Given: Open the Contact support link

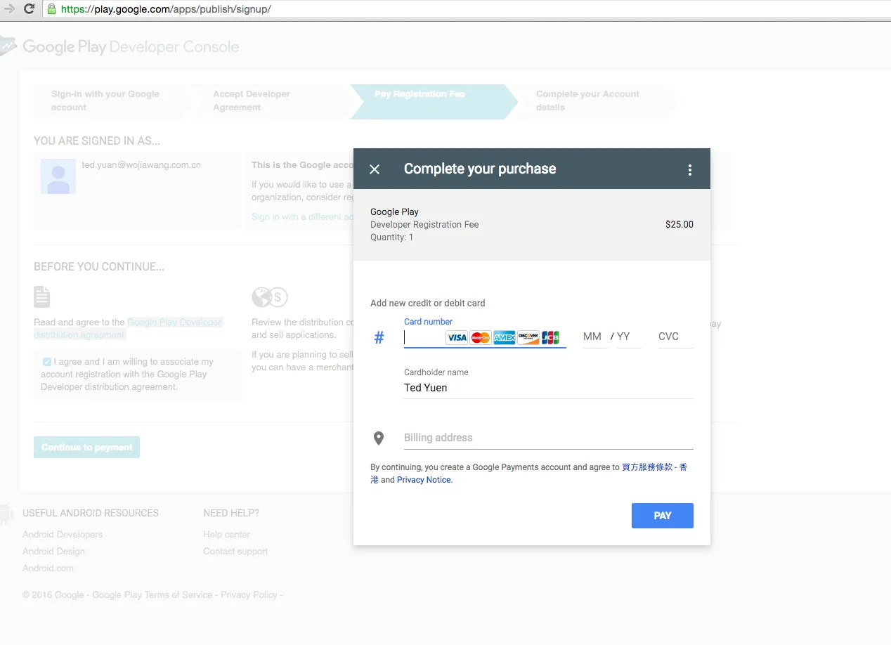Looking at the screenshot, I should (x=235, y=552).
